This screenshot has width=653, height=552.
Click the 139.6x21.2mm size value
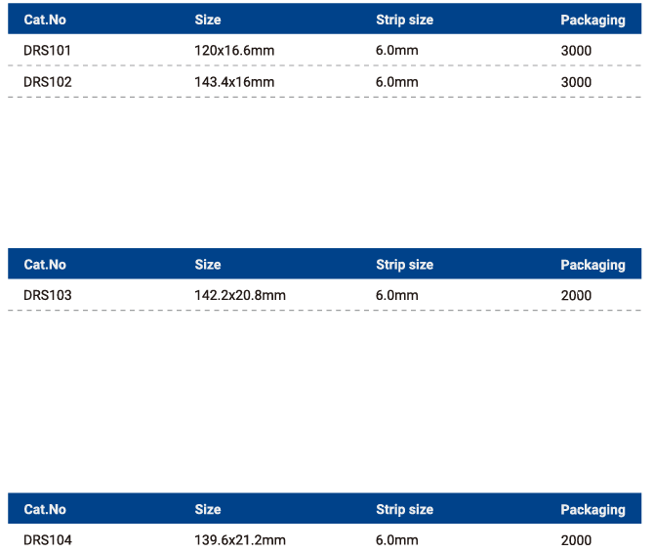[x=240, y=540]
